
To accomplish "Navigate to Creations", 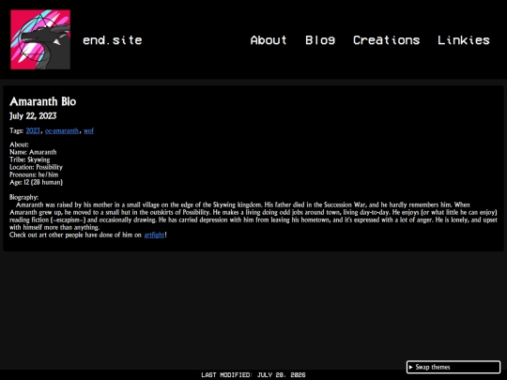I will pyautogui.click(x=387, y=40).
